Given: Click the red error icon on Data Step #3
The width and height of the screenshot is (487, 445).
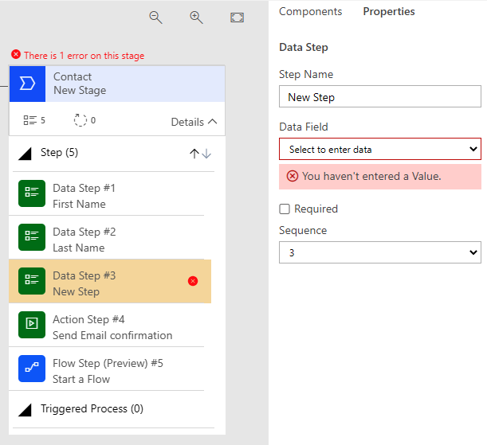Looking at the screenshot, I should [193, 281].
